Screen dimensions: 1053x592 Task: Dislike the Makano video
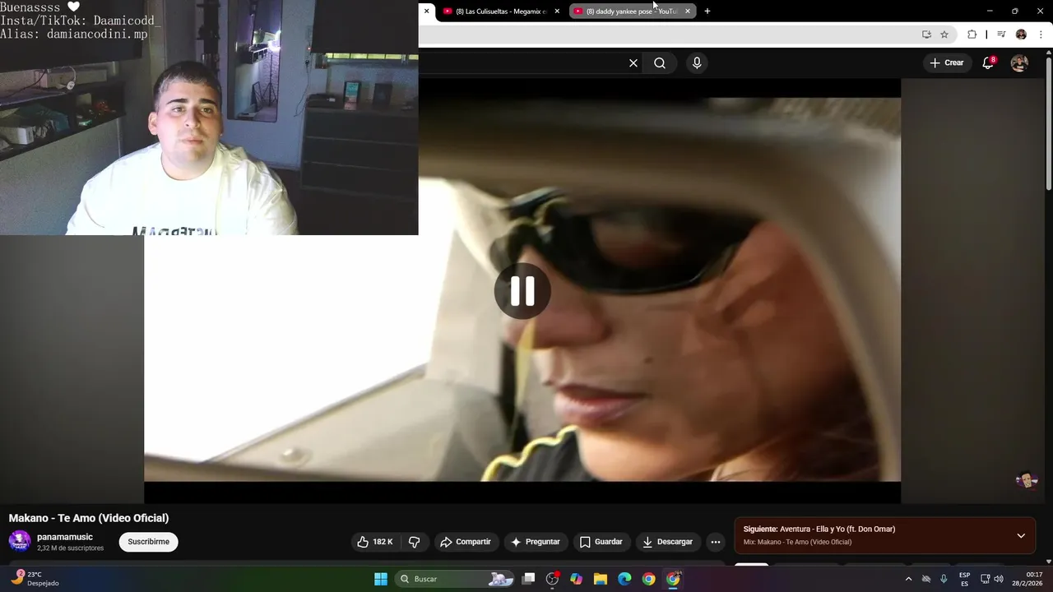tap(415, 542)
